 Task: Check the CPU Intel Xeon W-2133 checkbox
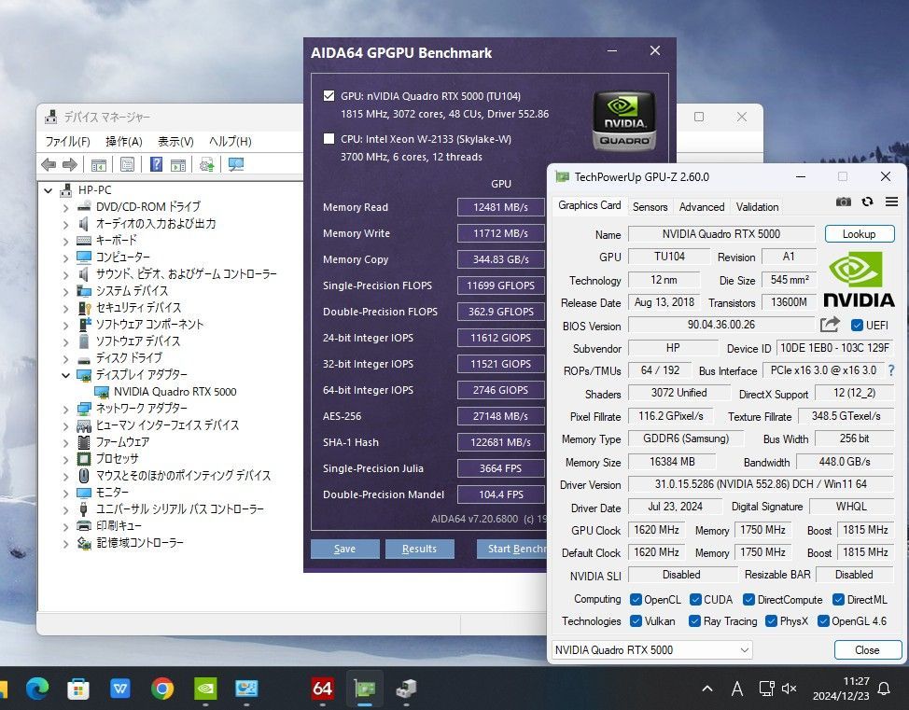tap(329, 138)
